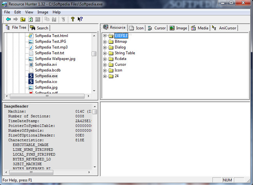Click the Softpedia Wallpaper.jpg file icon
This screenshot has width=253, height=185.
click(x=31, y=59)
